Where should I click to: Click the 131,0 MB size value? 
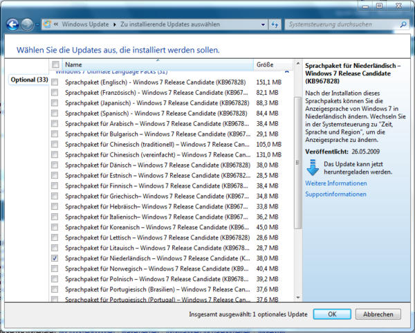coord(268,154)
